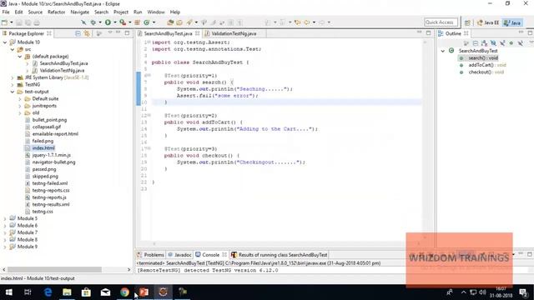Expand the junitreports folder
The height and width of the screenshot is (300, 534).
click(20, 106)
